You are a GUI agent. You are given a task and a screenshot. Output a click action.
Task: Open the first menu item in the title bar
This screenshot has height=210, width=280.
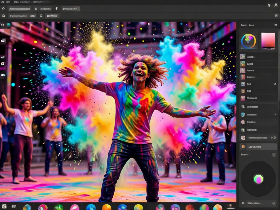(x=3, y=2)
